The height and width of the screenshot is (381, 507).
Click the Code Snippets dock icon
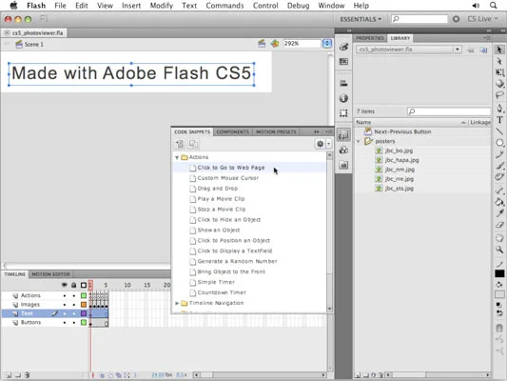coord(343,134)
